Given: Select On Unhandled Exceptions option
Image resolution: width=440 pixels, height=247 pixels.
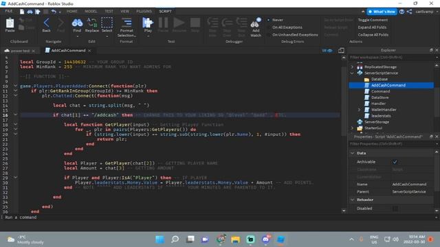Looking at the screenshot, I should tap(295, 35).
